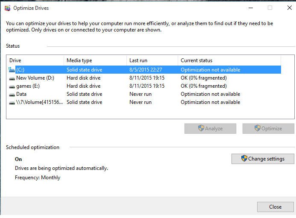Click the Frequency: Monthly text
The height and width of the screenshot is (218, 296).
pos(38,178)
